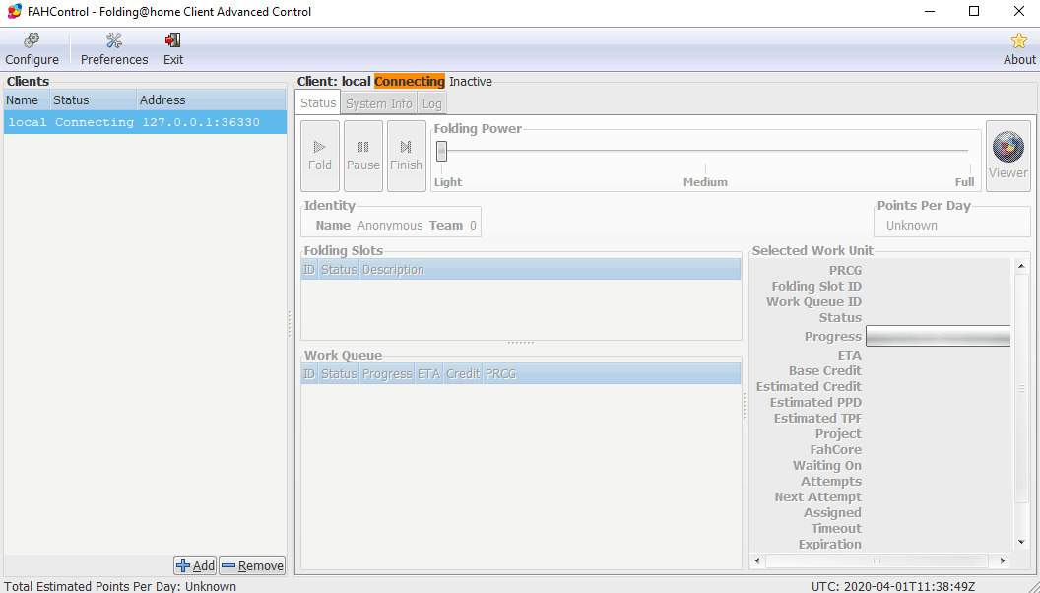Click Work Queue Progress column header
Image resolution: width=1040 pixels, height=593 pixels.
coord(387,374)
